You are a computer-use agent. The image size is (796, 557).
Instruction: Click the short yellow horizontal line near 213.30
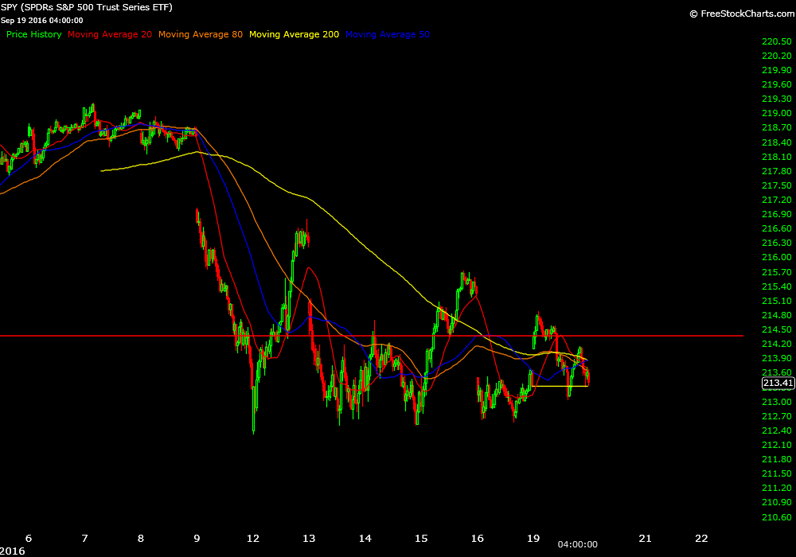point(561,386)
